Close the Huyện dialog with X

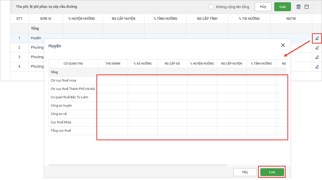(x=283, y=45)
